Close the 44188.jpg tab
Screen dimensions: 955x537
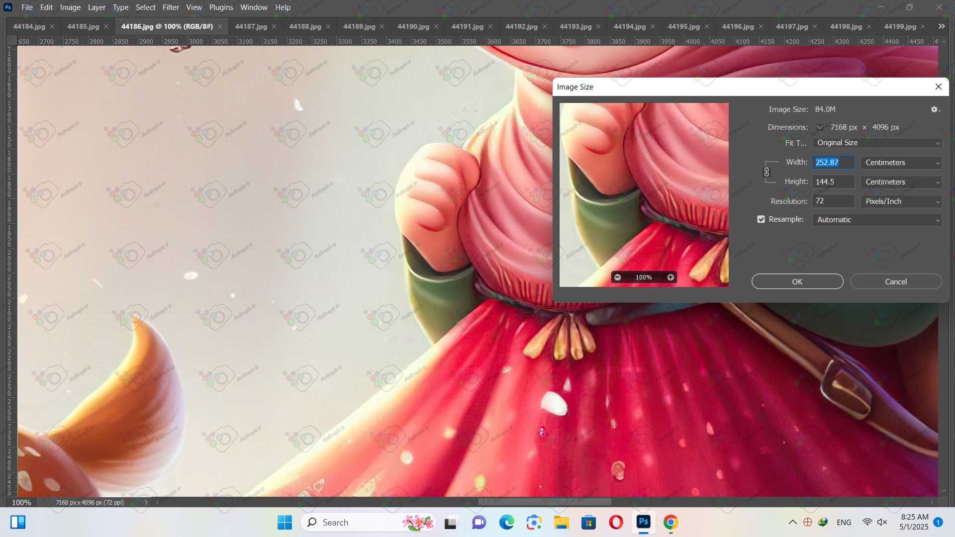click(x=328, y=26)
